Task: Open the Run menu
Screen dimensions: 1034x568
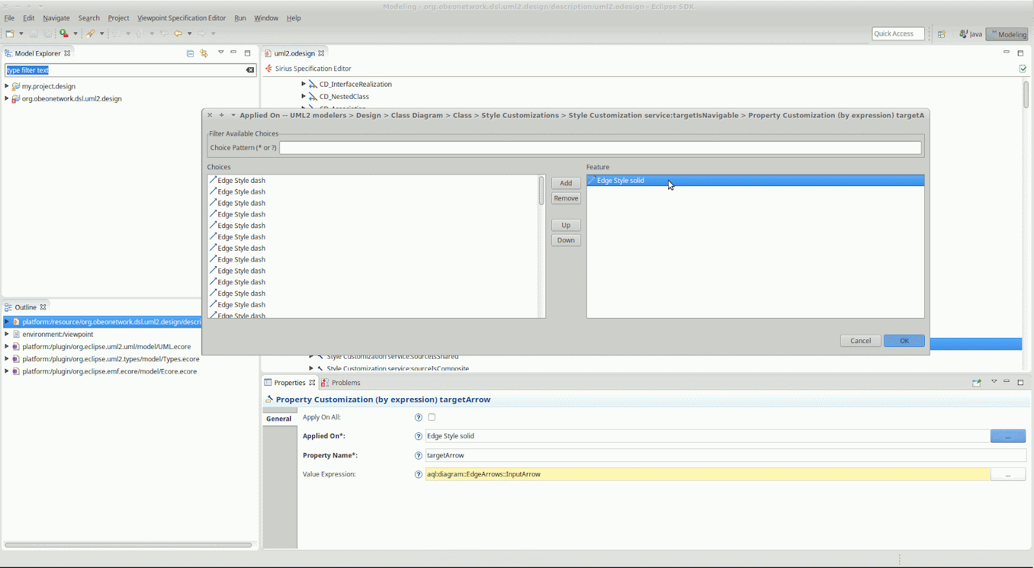Action: coord(240,18)
